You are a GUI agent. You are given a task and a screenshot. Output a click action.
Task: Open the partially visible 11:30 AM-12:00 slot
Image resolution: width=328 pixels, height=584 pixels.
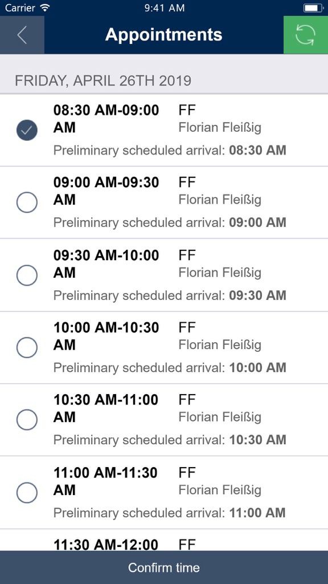point(164,540)
